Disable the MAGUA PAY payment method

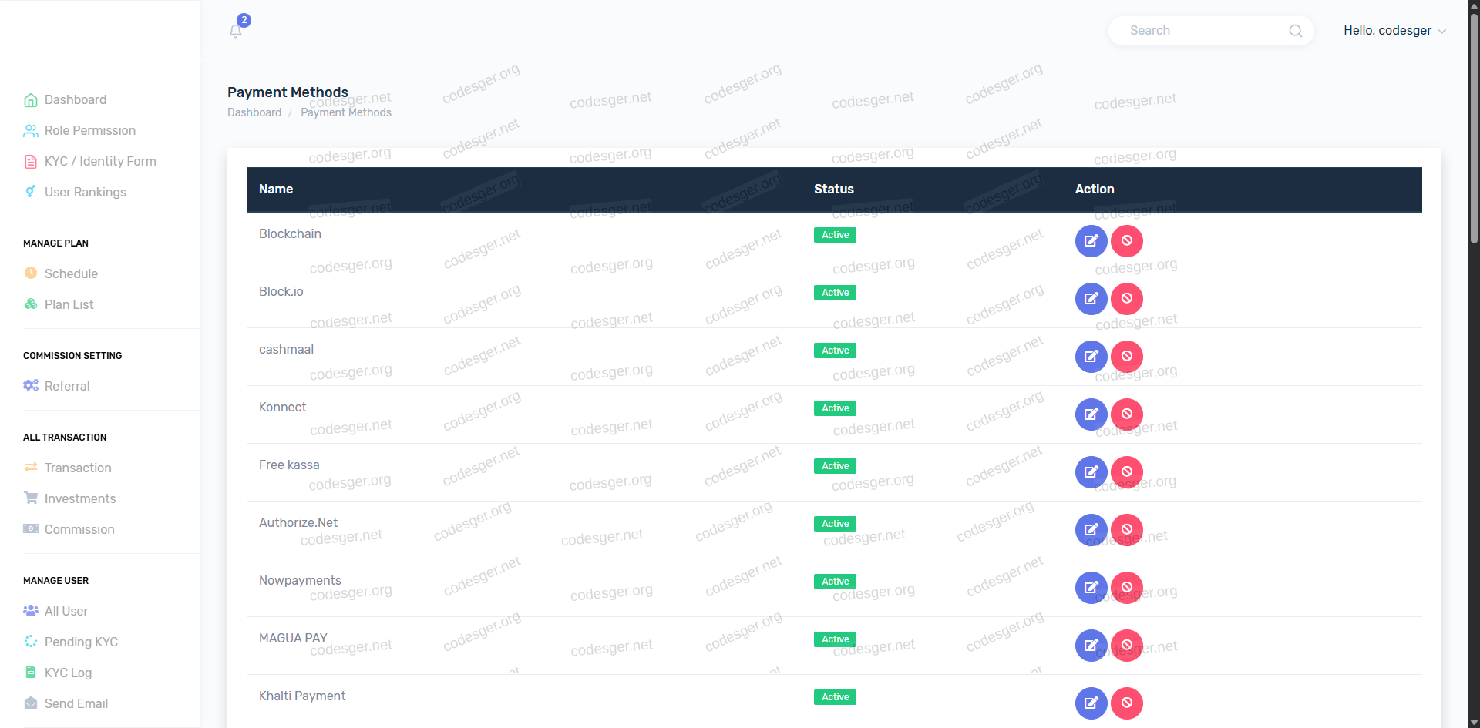(1126, 646)
